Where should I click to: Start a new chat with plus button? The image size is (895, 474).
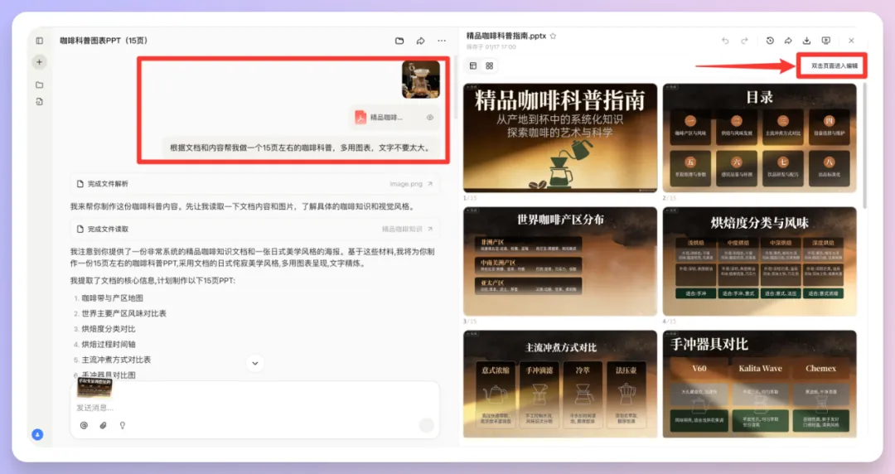39,62
